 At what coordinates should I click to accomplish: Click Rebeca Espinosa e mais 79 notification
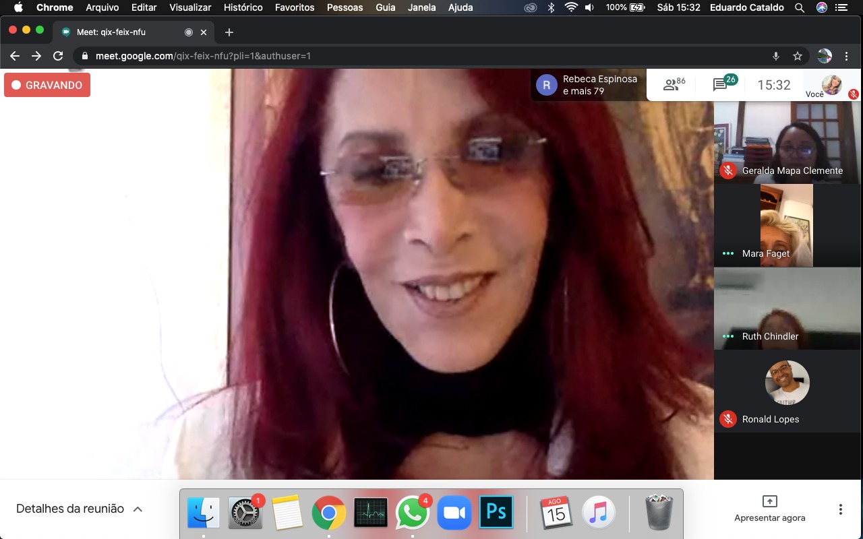[x=588, y=85]
